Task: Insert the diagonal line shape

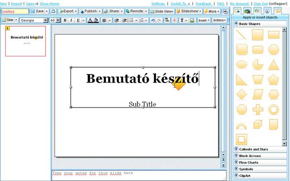Action: point(242,35)
